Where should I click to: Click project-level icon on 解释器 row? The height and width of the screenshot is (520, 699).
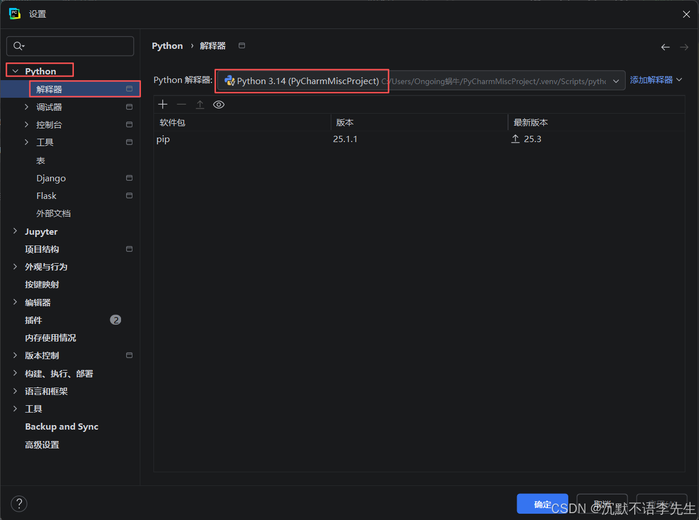click(129, 89)
